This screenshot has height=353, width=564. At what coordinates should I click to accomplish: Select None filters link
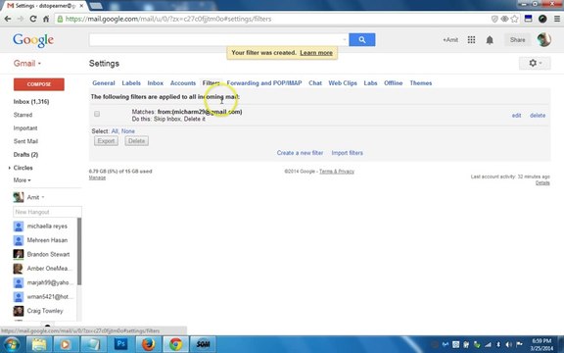coord(128,131)
